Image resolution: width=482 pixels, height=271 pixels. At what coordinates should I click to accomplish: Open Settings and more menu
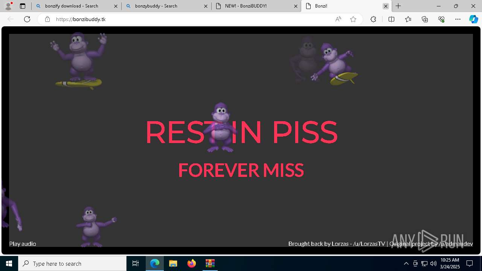click(x=458, y=19)
